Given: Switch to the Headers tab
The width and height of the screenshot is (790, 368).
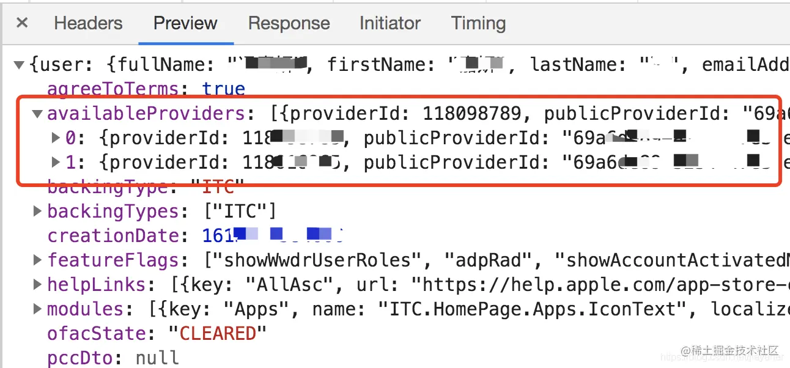Looking at the screenshot, I should pos(88,23).
